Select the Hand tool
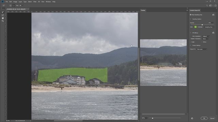Viewport: 218px width, 122px height. pyautogui.click(x=3, y=18)
